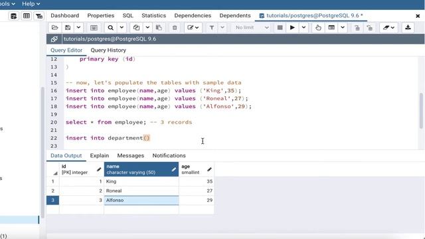The width and height of the screenshot is (425, 239).
Task: Click the toolbar icon right of the hand
Action: click(331, 28)
